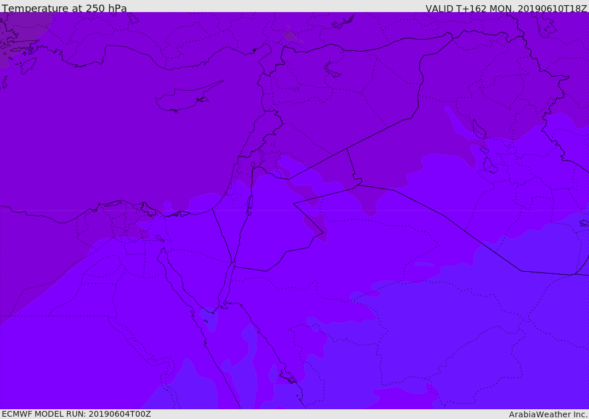The image size is (589, 419).
Task: Click Lake Tharthar outline in Iraq
Action: point(479,129)
